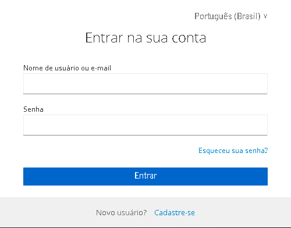Click the right end of the Senha box
The height and width of the screenshot is (228, 291).
pos(263,125)
